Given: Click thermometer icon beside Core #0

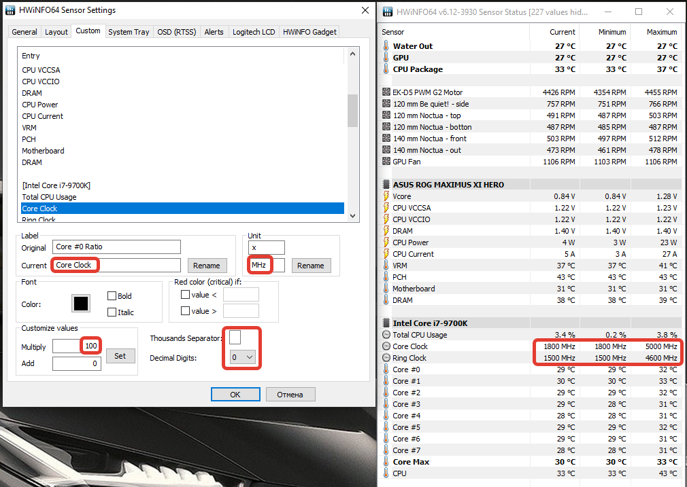Looking at the screenshot, I should coord(386,369).
